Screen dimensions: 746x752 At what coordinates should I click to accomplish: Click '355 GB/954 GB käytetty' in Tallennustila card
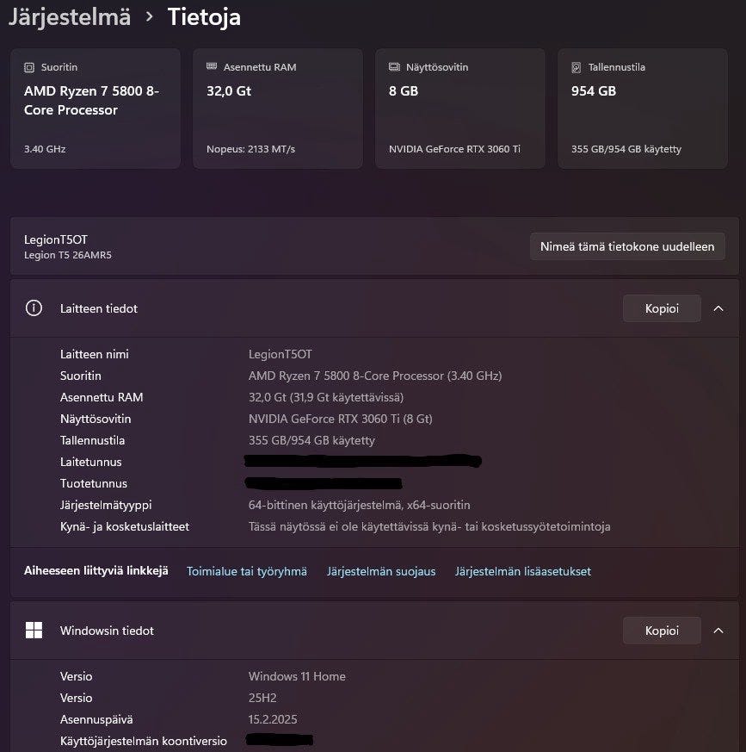[626, 149]
